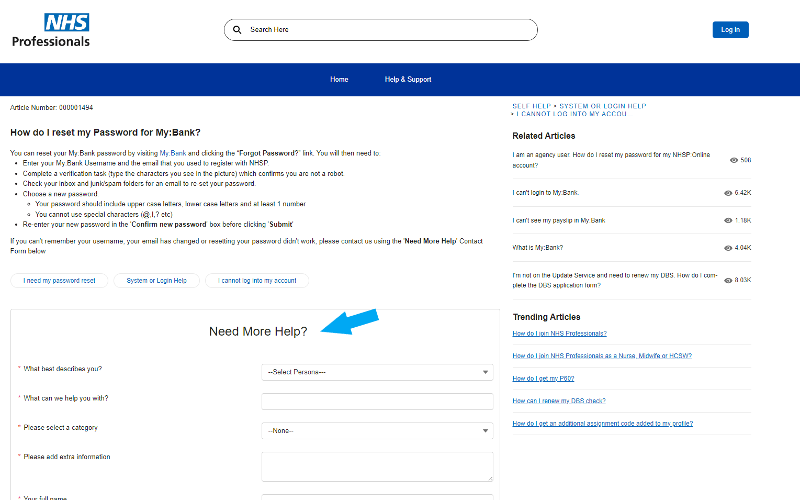Click the search magnifier icon
The width and height of the screenshot is (800, 500).
pyautogui.click(x=238, y=30)
